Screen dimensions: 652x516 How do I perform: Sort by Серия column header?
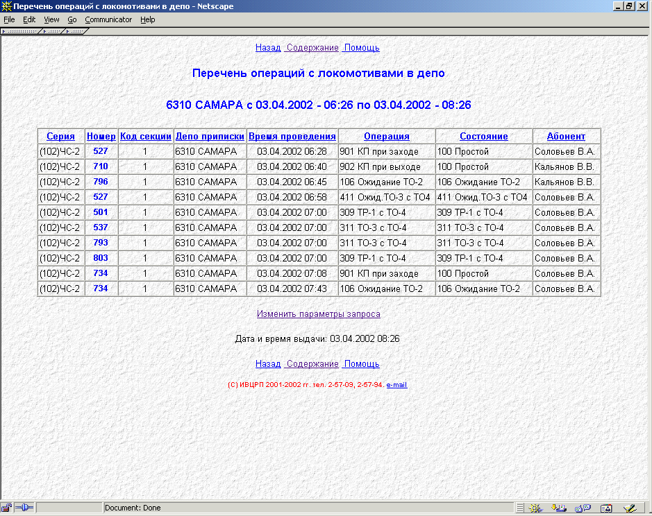click(60, 136)
